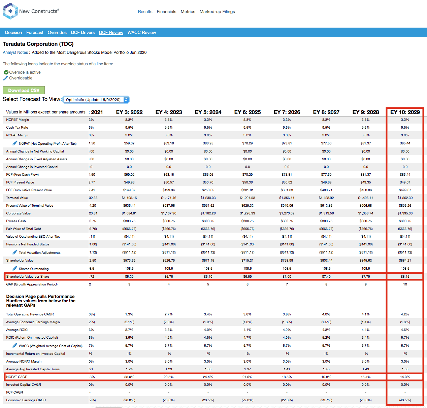Open the Marked-up Filings navigation item

[x=217, y=11]
